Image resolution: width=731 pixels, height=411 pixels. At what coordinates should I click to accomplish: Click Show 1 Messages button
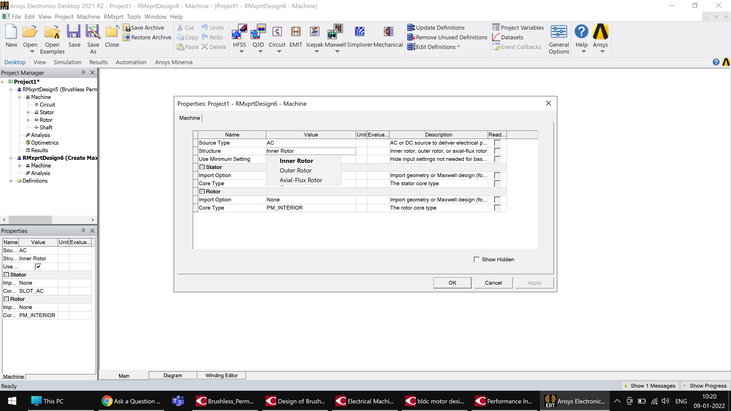[x=650, y=386]
